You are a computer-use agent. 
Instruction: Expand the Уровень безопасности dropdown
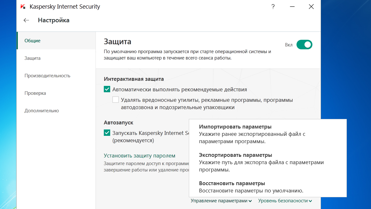coord(285,201)
